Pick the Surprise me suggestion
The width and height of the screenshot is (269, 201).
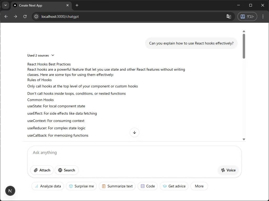tap(81, 186)
